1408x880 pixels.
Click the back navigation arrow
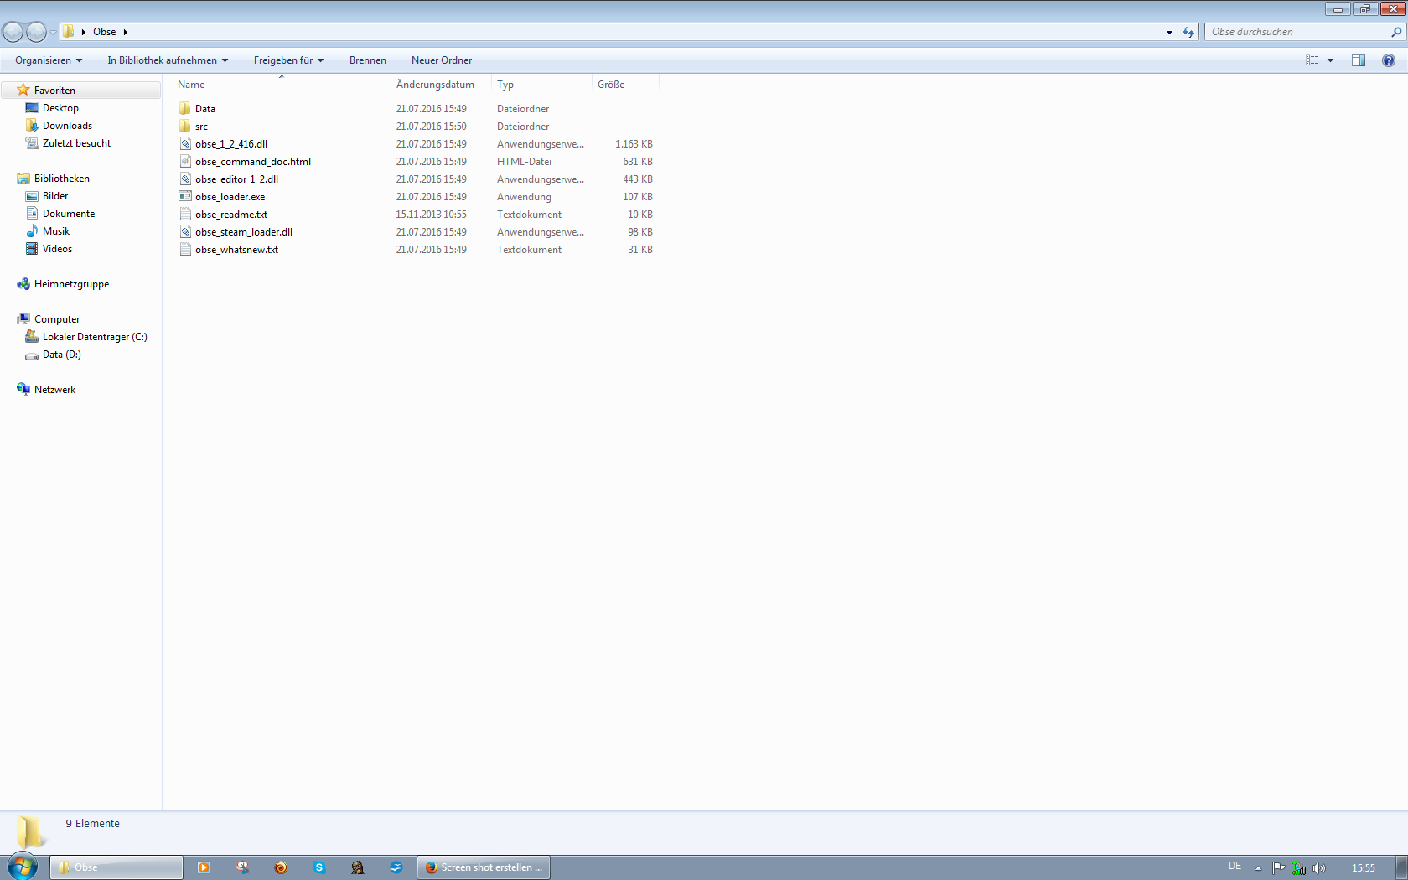point(13,32)
